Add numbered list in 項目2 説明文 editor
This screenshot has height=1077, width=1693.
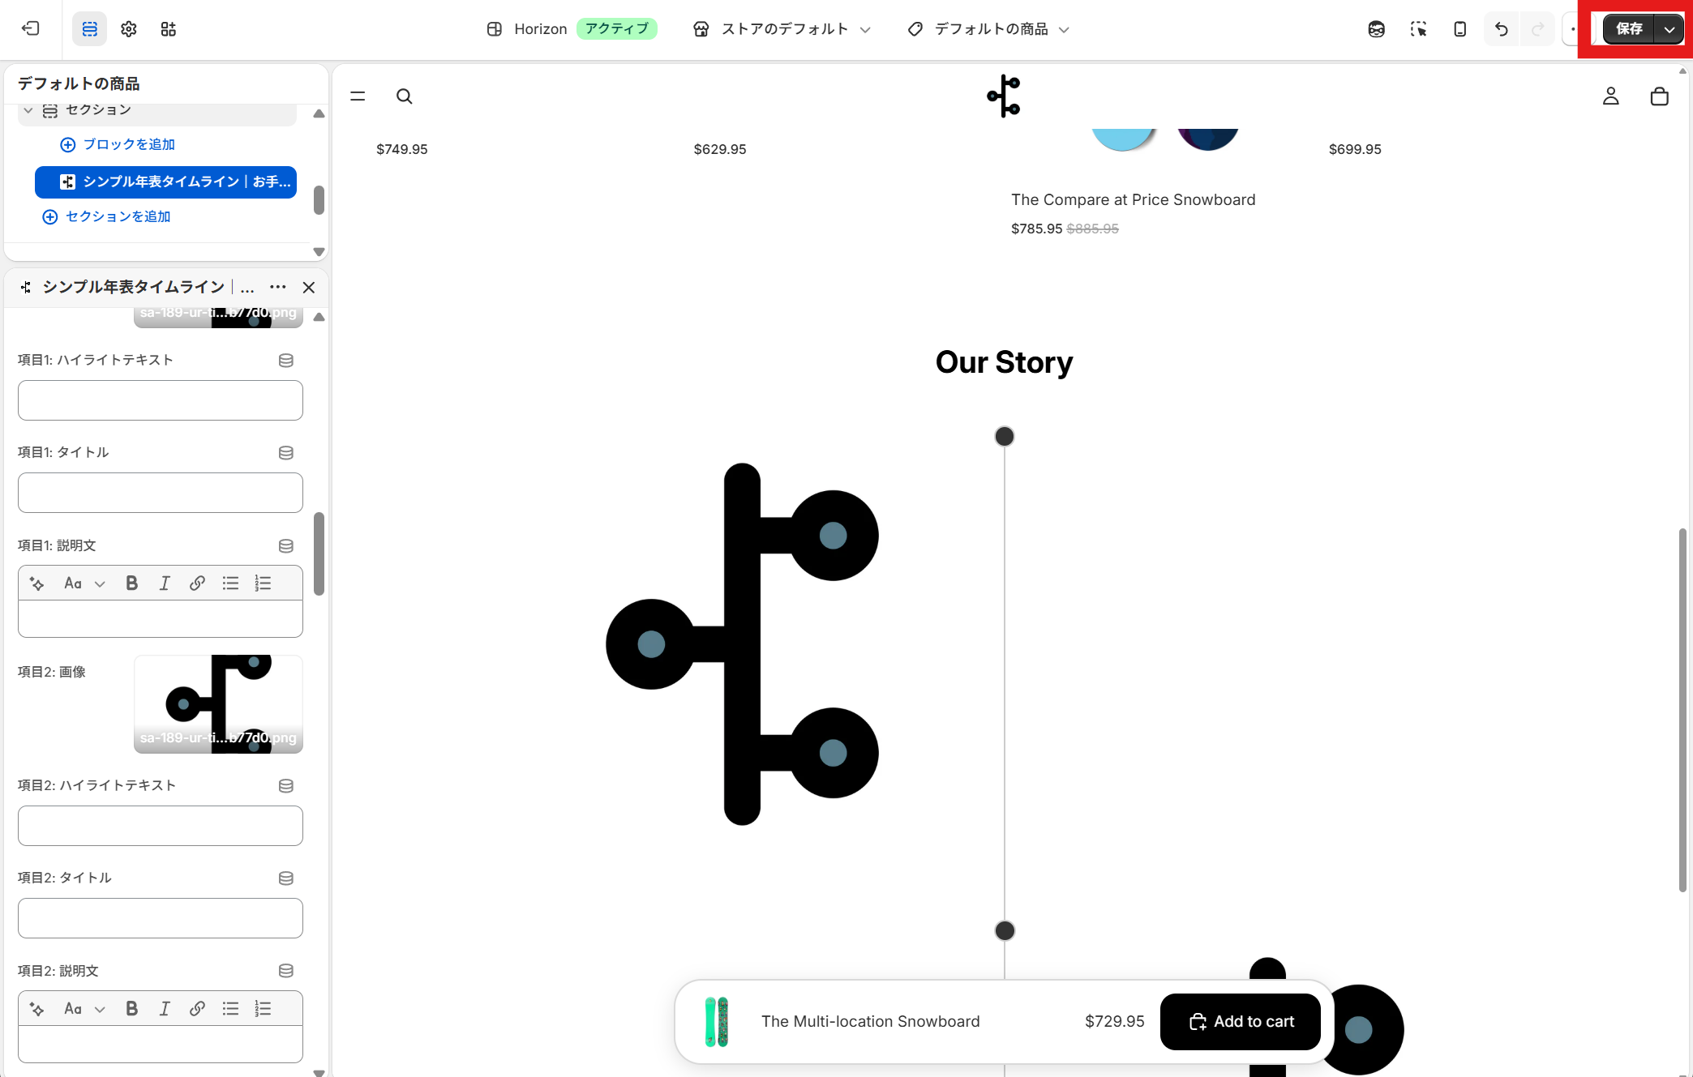pos(263,1009)
